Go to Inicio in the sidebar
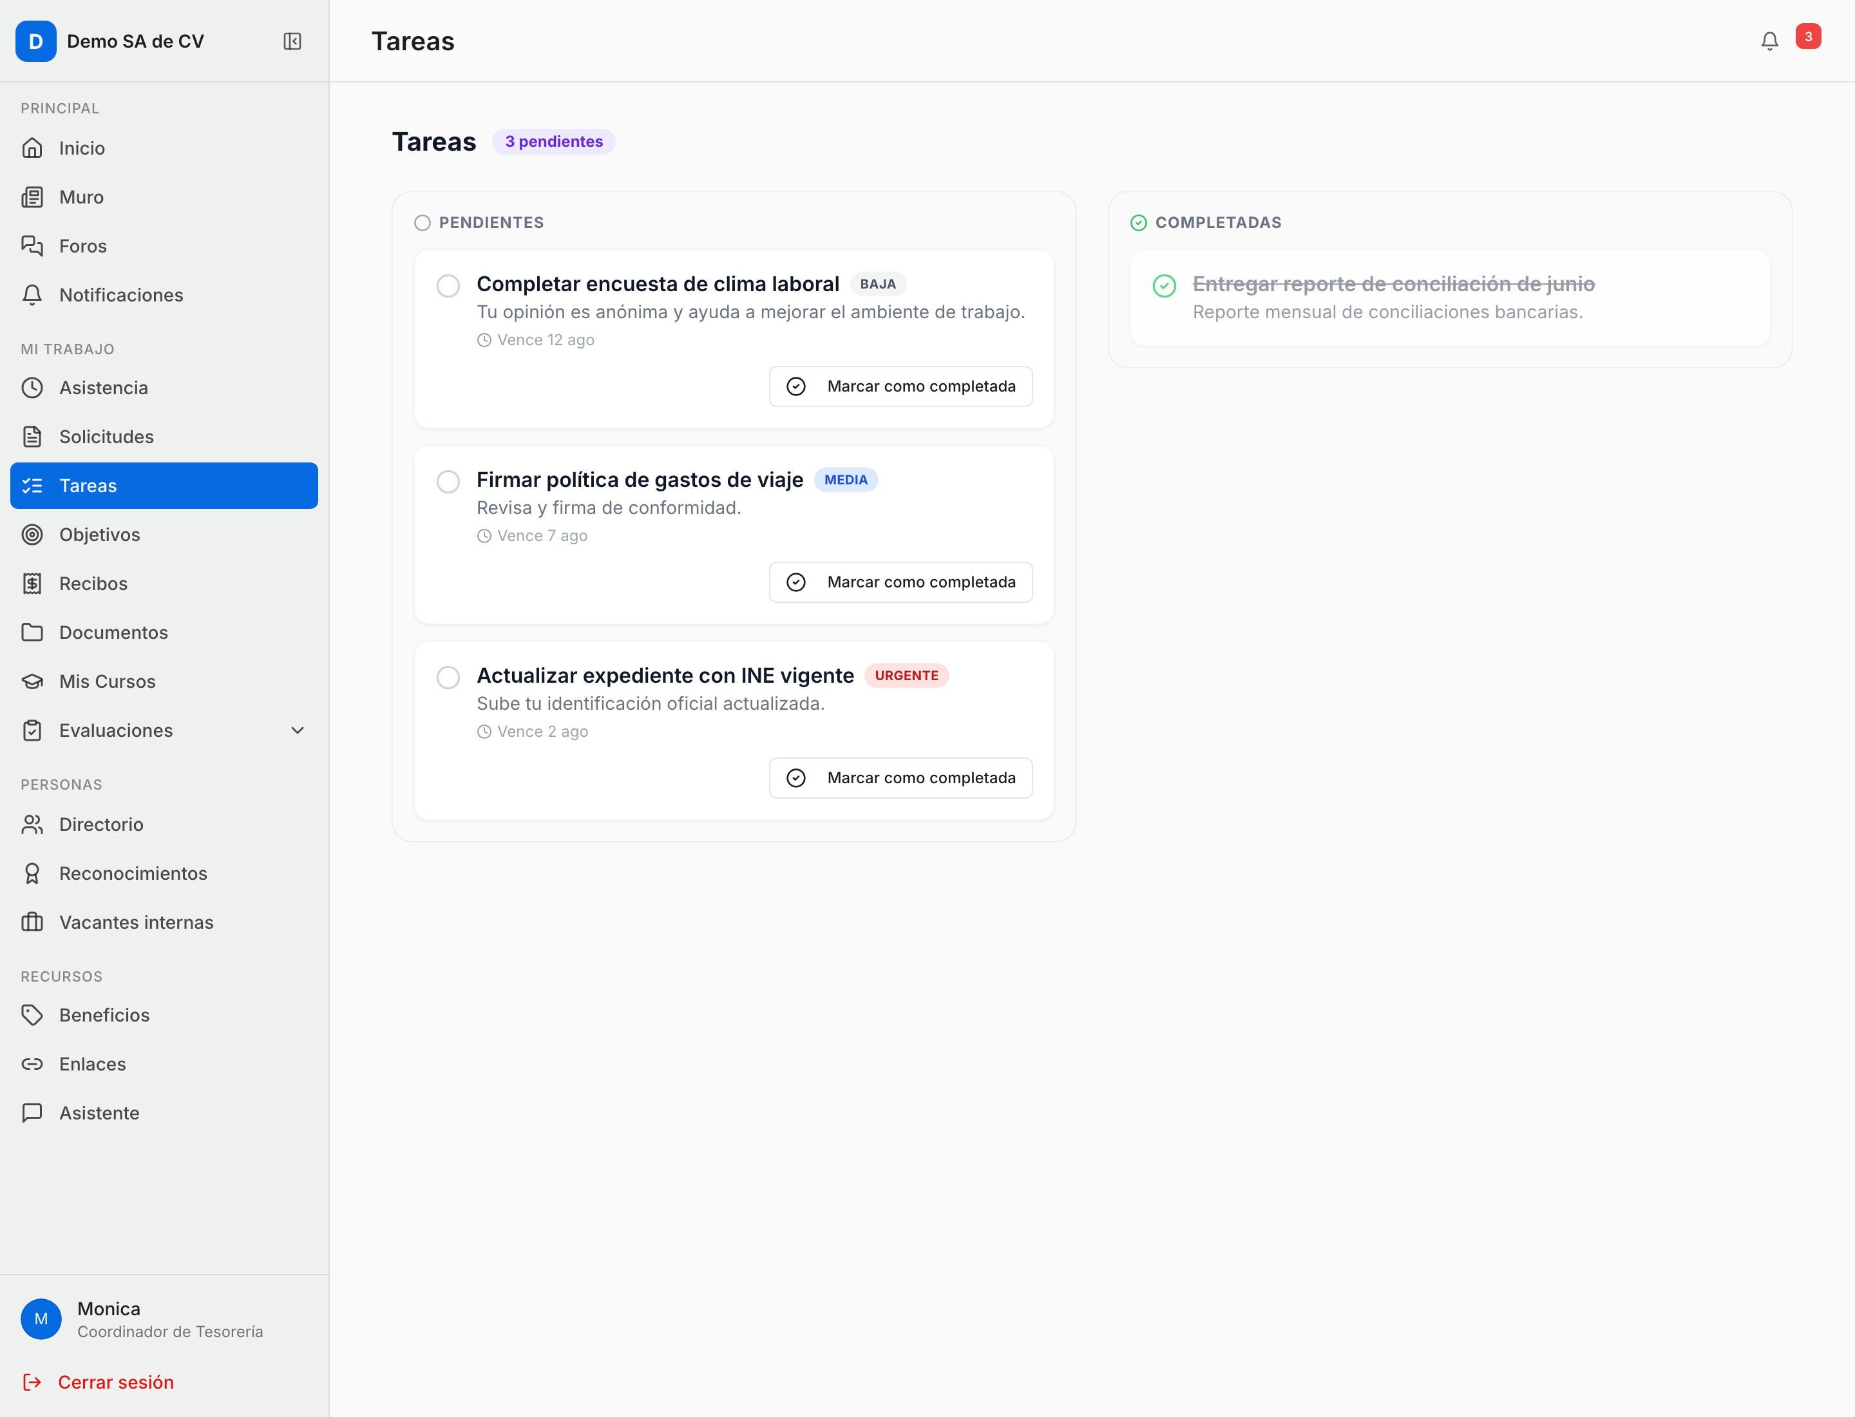The height and width of the screenshot is (1417, 1855). [164, 148]
